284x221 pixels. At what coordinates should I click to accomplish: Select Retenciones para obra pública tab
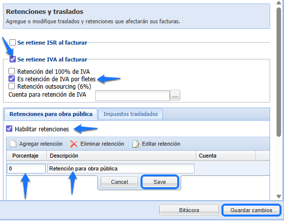pyautogui.click(x=51, y=114)
